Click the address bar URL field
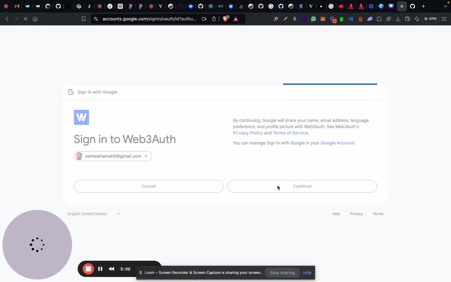The width and height of the screenshot is (451, 282). [x=149, y=19]
